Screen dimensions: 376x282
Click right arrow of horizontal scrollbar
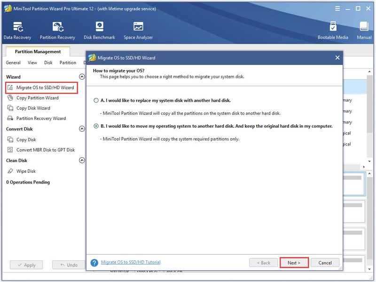point(364,167)
